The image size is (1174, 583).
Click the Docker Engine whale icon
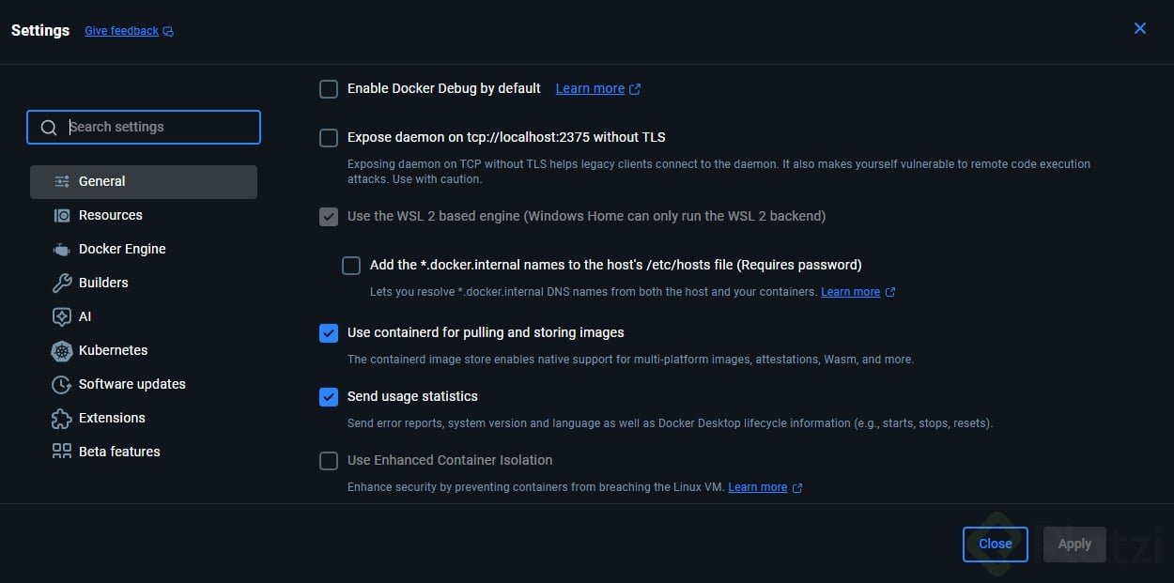(x=62, y=249)
